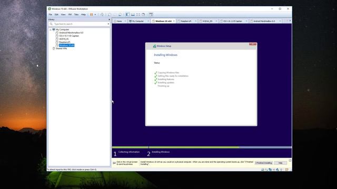Image resolution: width=337 pixels, height=189 pixels.
Task: Click the CD/DVD drive status bar icon
Action: click(x=266, y=170)
